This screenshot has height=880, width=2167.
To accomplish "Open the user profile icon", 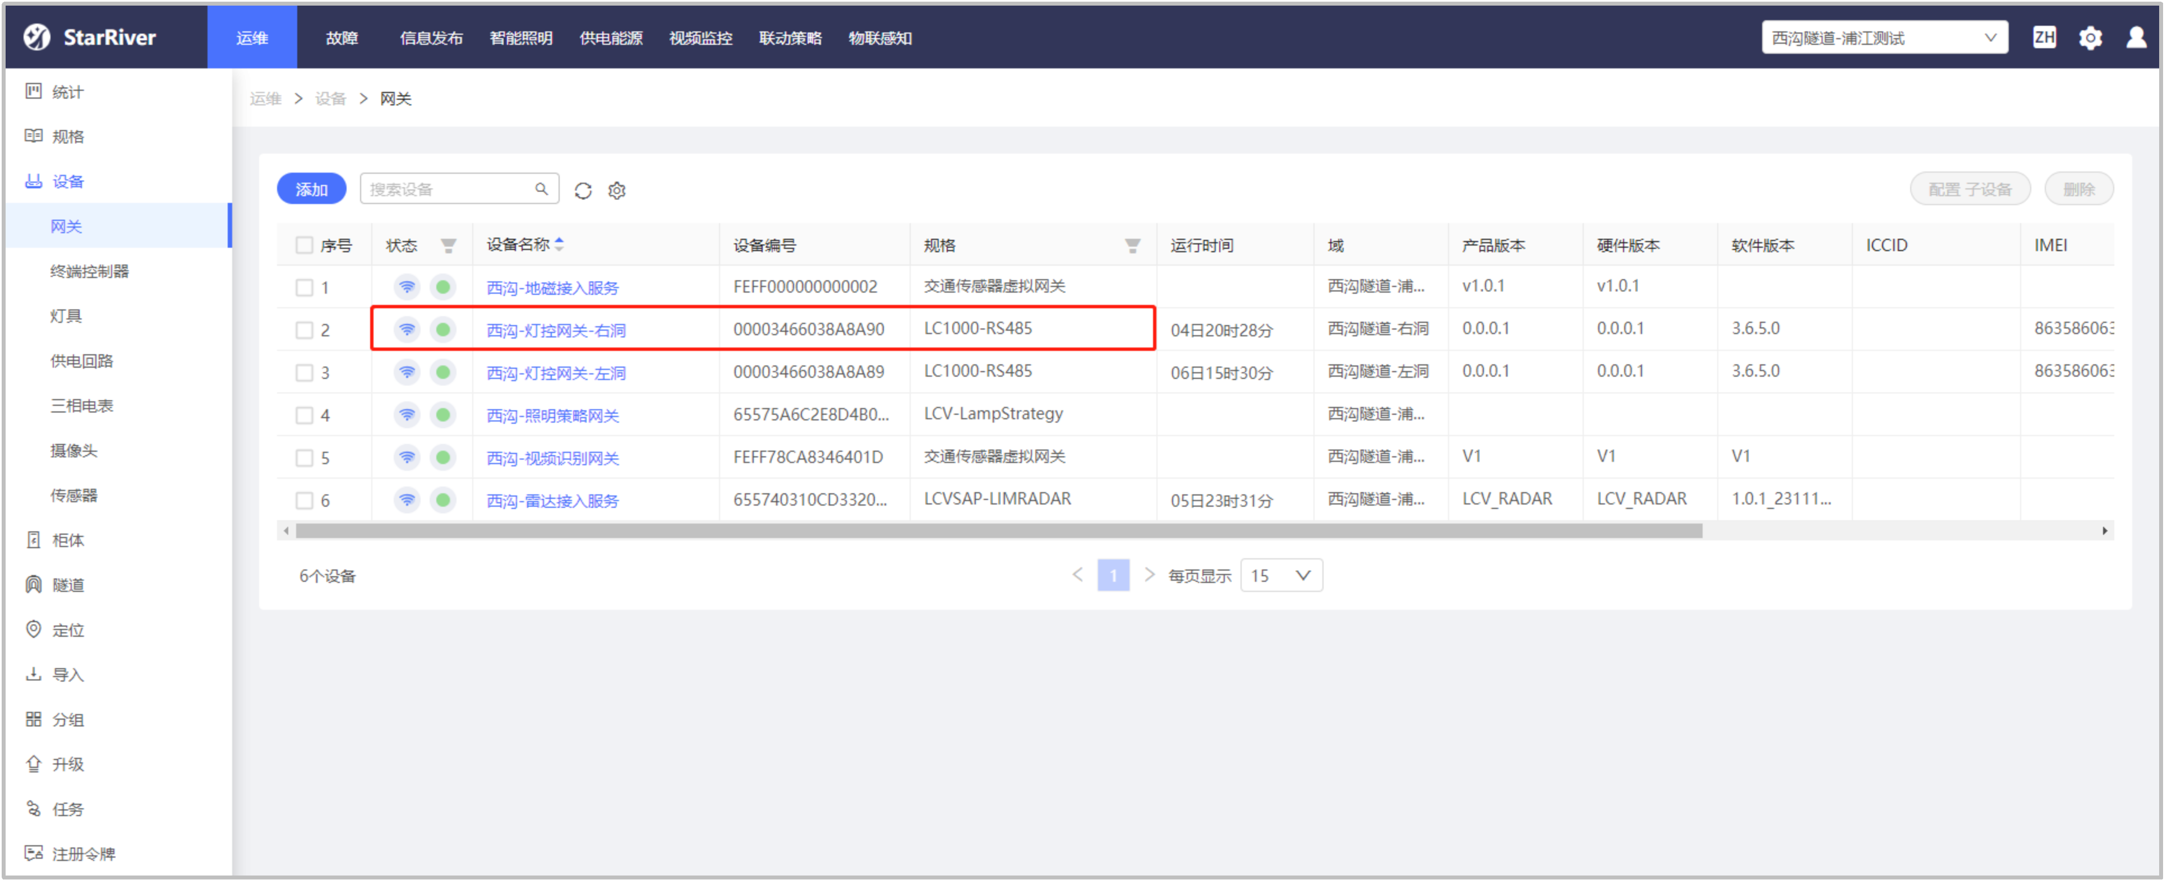I will (x=2136, y=37).
